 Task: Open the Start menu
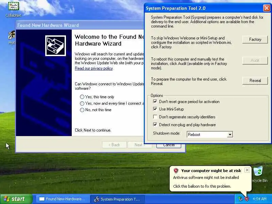click(16, 199)
